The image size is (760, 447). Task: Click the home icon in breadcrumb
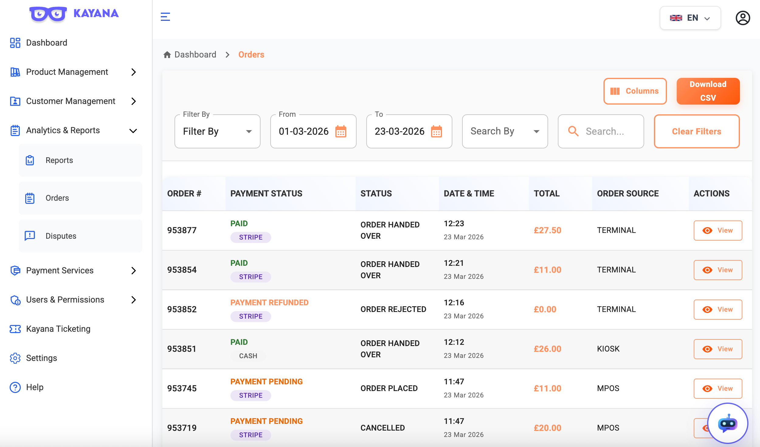(x=167, y=55)
